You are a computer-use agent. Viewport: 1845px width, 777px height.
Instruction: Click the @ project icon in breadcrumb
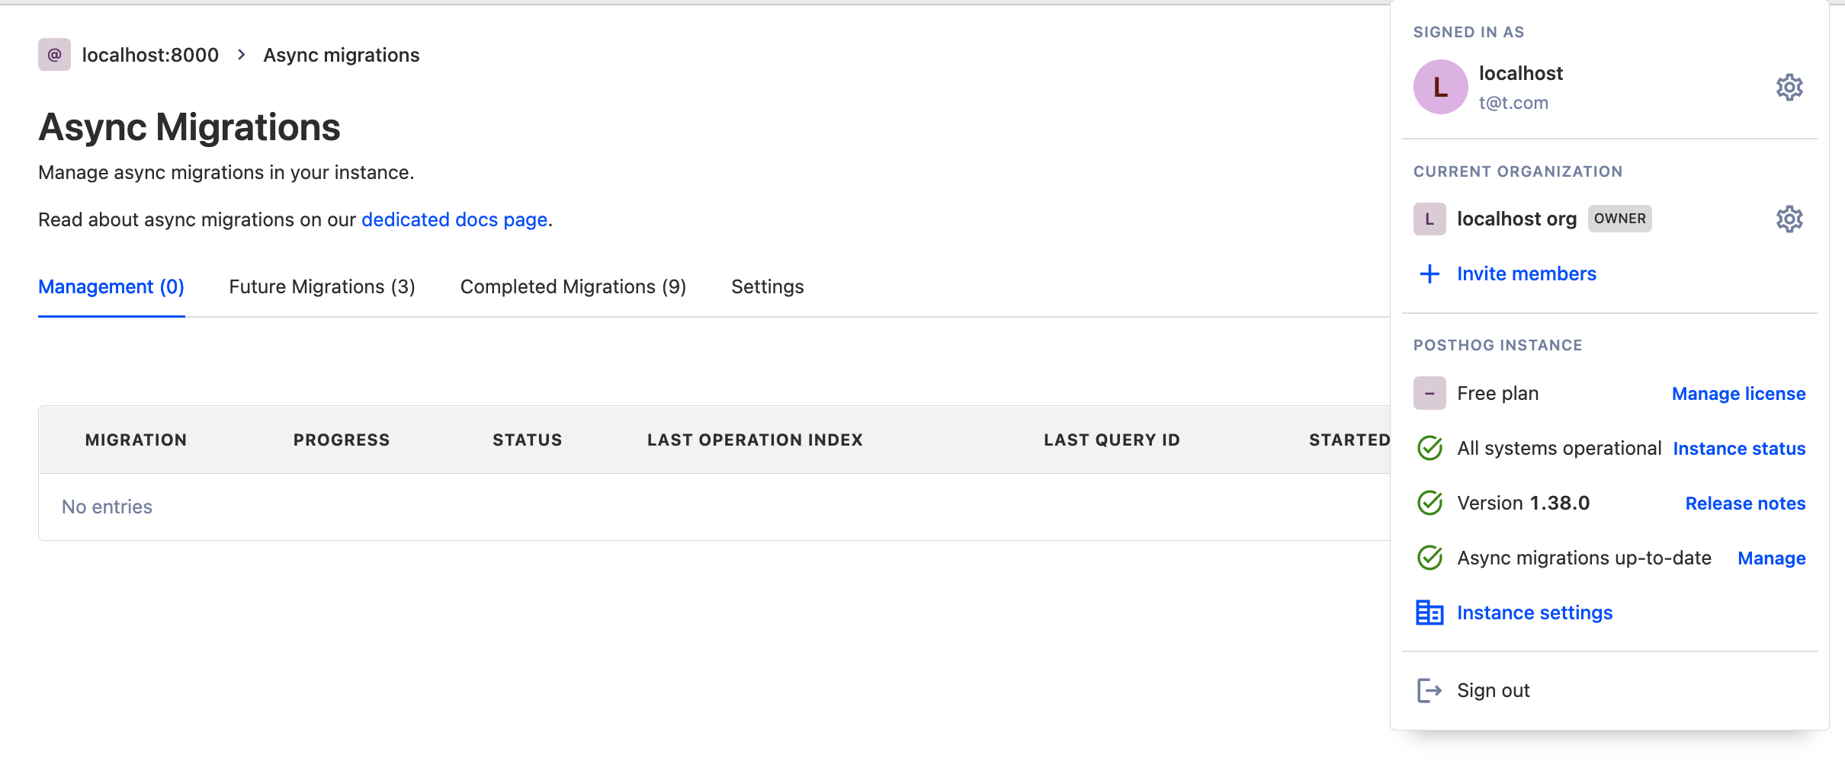pyautogui.click(x=53, y=54)
